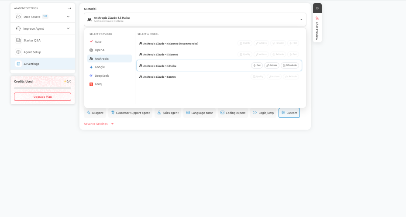
Task: Expand the Improve Agent section chevron
Action: point(68,28)
